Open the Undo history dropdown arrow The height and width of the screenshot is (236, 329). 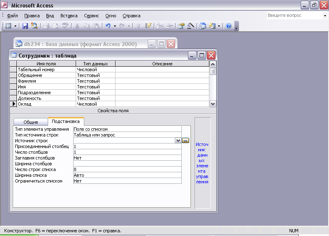115,26
